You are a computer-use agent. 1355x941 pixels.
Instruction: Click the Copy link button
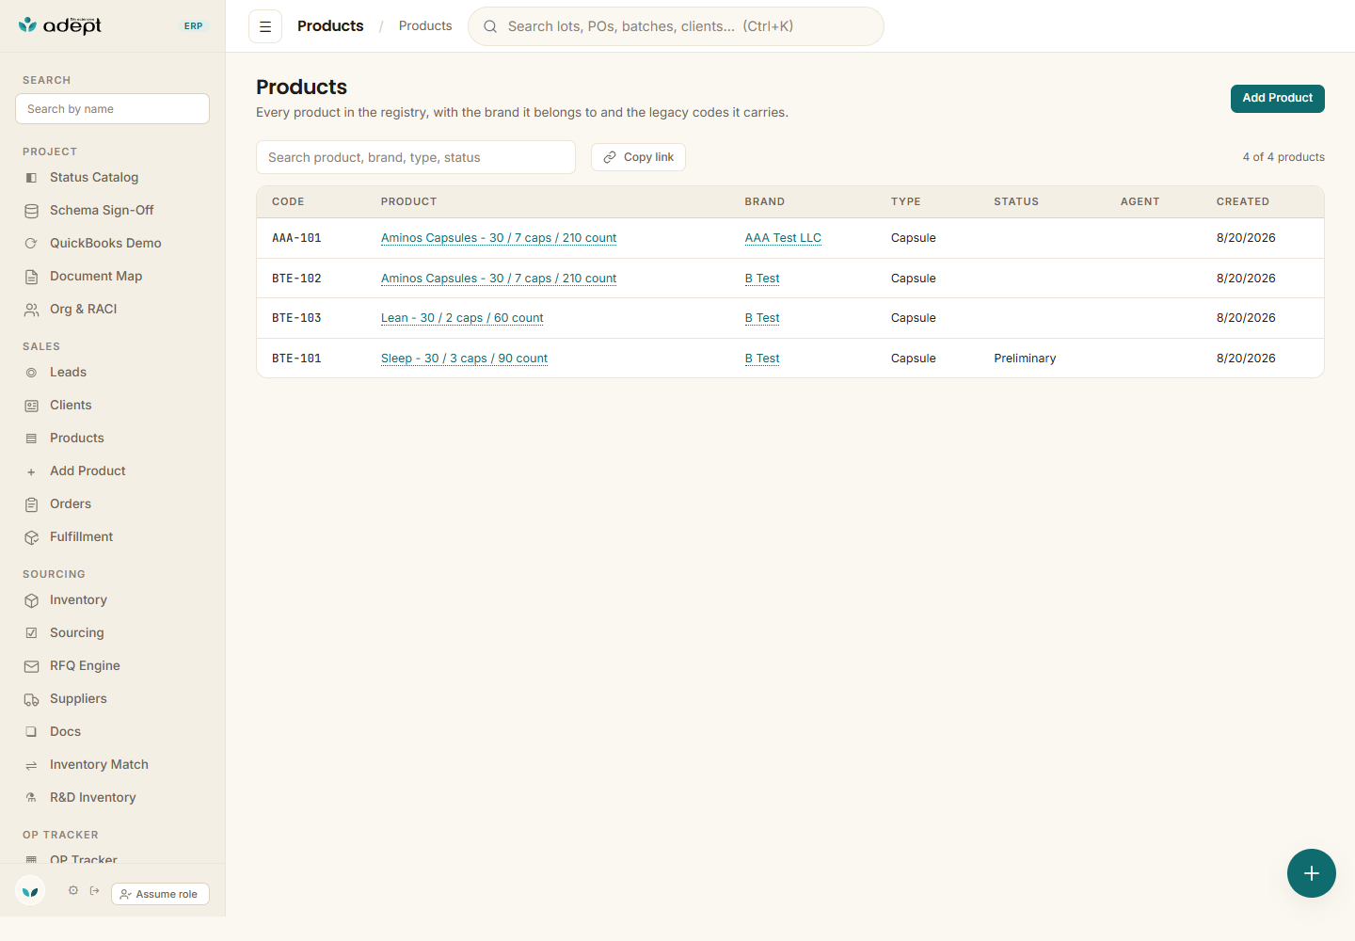pos(638,157)
